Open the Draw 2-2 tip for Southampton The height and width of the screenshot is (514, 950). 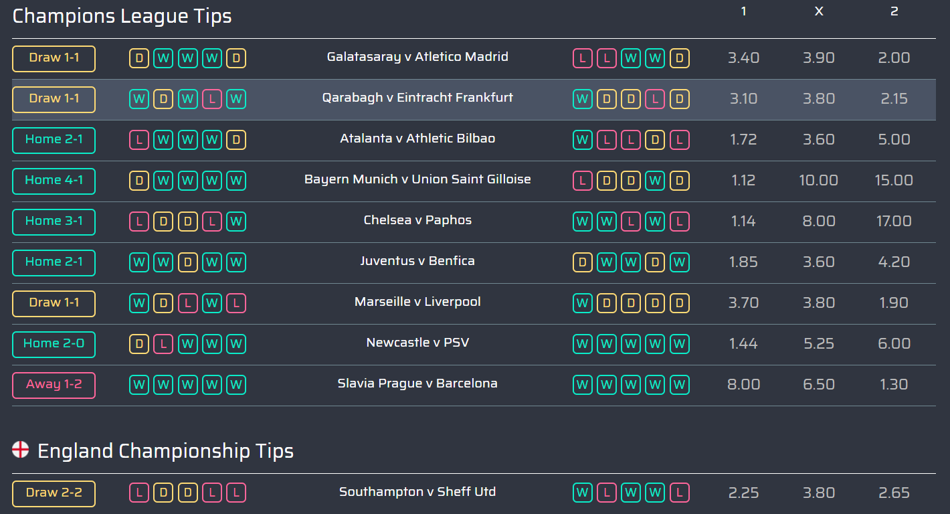pos(54,493)
